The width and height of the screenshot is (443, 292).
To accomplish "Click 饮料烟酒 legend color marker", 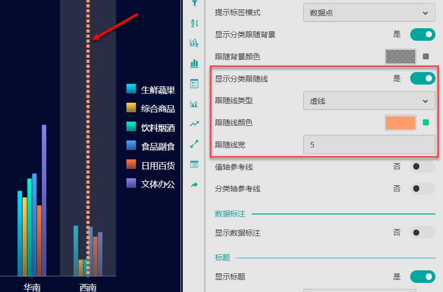I will pos(131,126).
